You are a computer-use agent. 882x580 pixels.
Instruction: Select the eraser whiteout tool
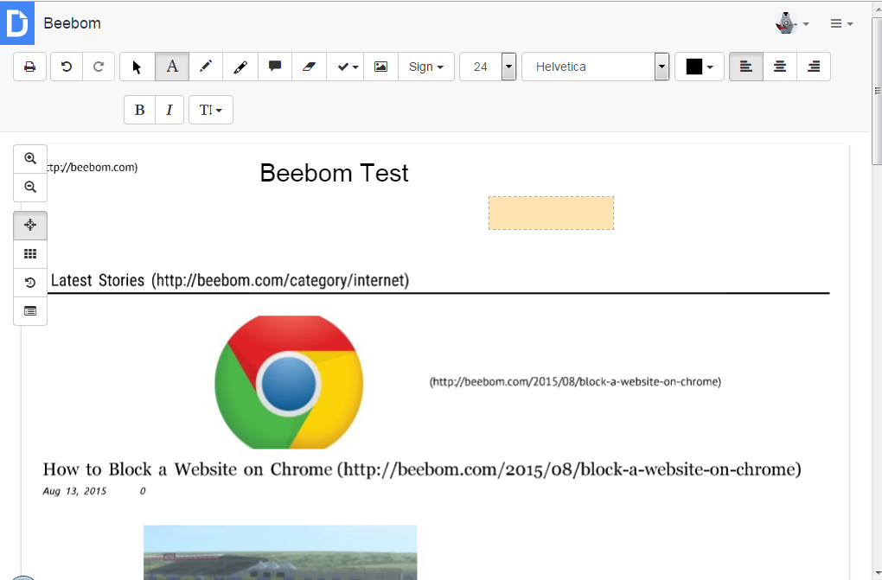(309, 67)
